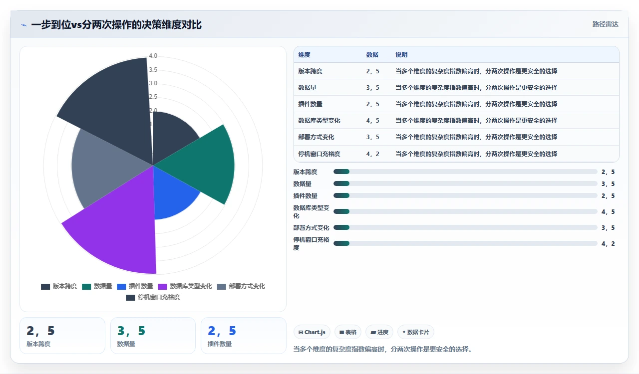This screenshot has height=374, width=639.
Task: Click the description text in 版本跨度 table row
Action: [x=476, y=71]
